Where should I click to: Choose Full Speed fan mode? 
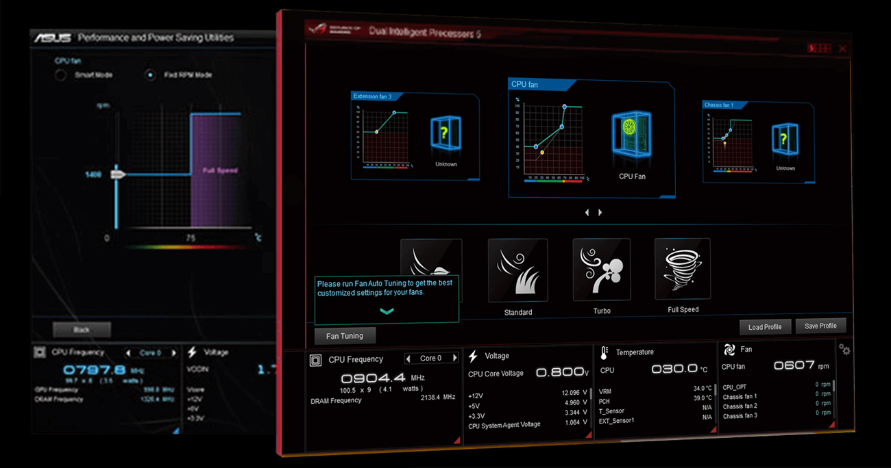point(682,268)
